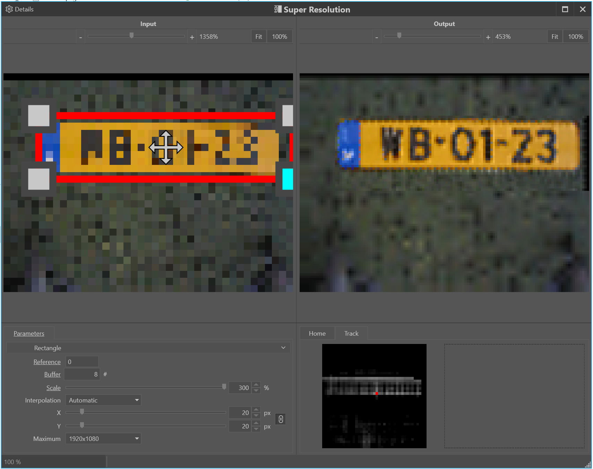The height and width of the screenshot is (469, 593).
Task: Decrease the X value using down stepper arrow
Action: [x=256, y=415]
